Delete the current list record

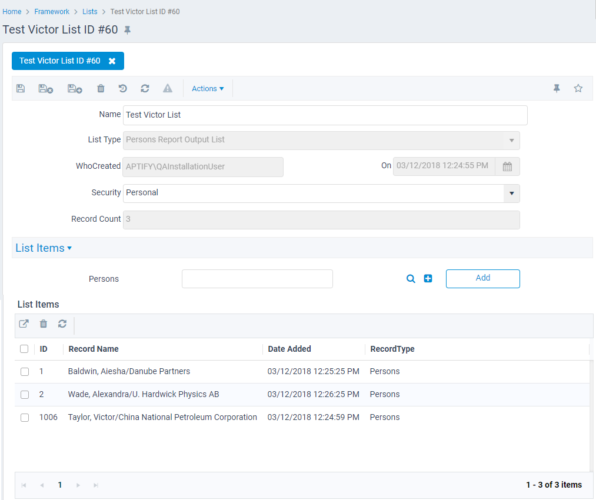[101, 88]
